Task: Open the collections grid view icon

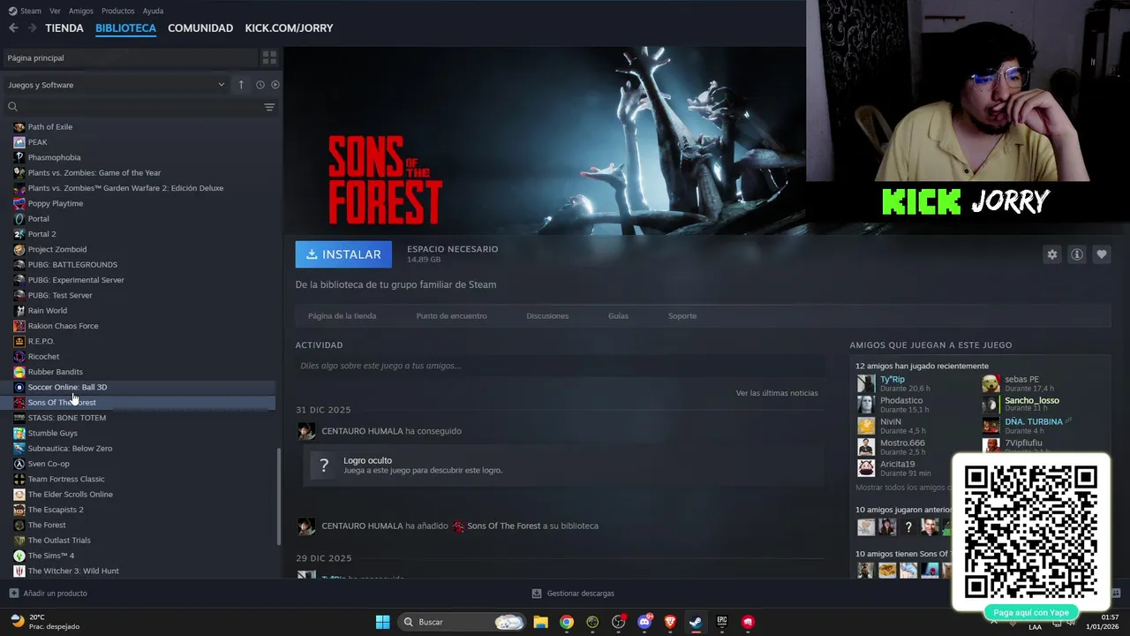Action: 269,57
